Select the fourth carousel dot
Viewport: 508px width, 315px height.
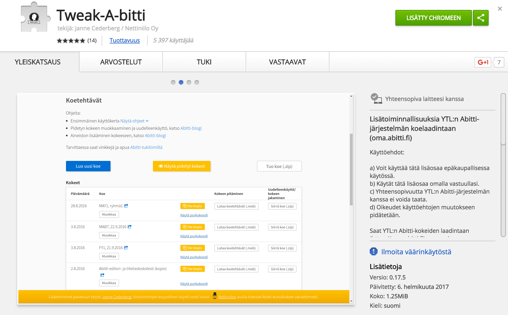pos(197,82)
